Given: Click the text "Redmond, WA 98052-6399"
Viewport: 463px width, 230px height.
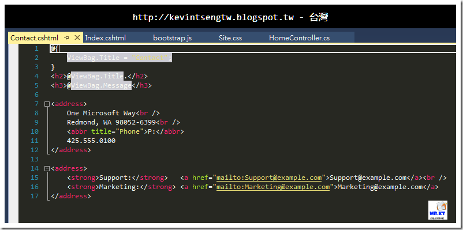Looking at the screenshot, I should 111,122.
